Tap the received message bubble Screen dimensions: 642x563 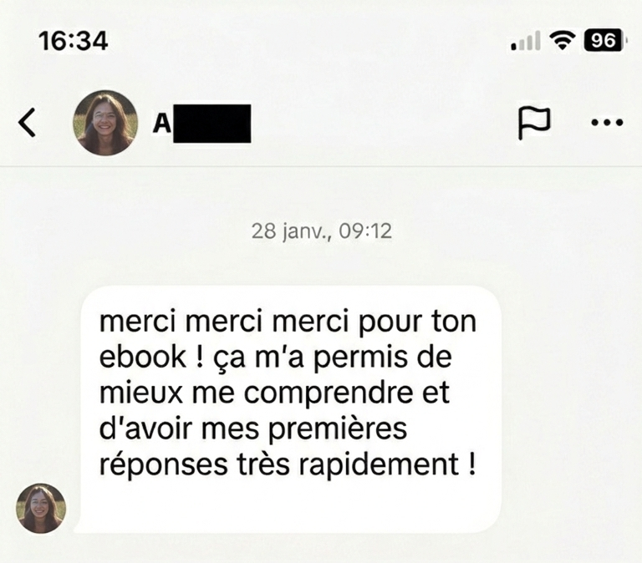290,409
